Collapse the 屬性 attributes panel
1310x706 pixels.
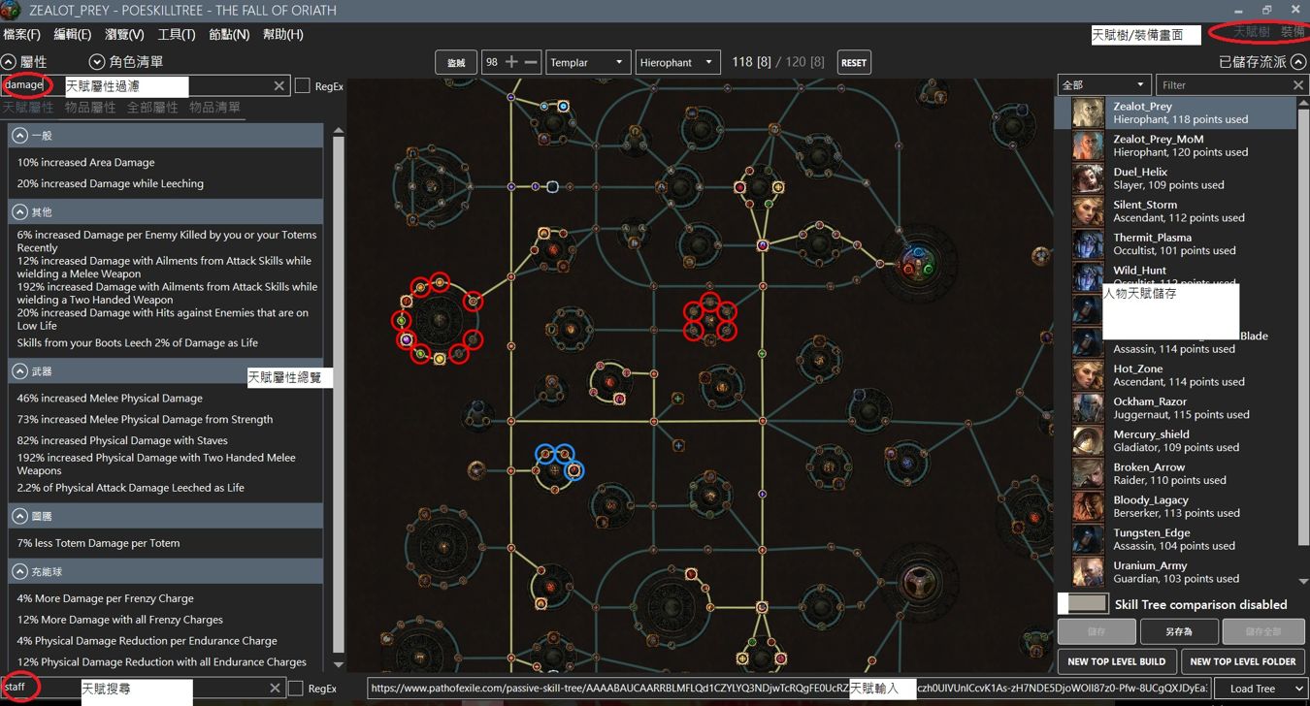coord(8,61)
